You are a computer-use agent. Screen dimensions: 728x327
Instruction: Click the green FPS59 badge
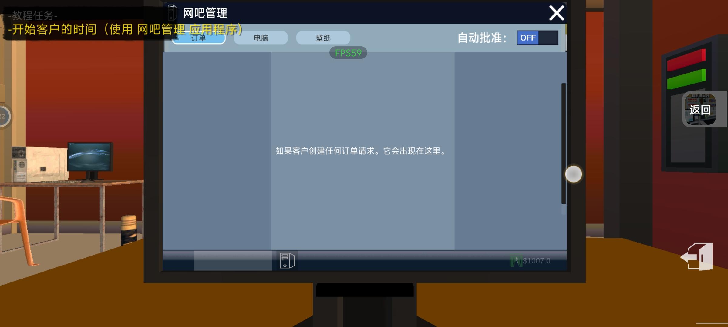tap(348, 53)
